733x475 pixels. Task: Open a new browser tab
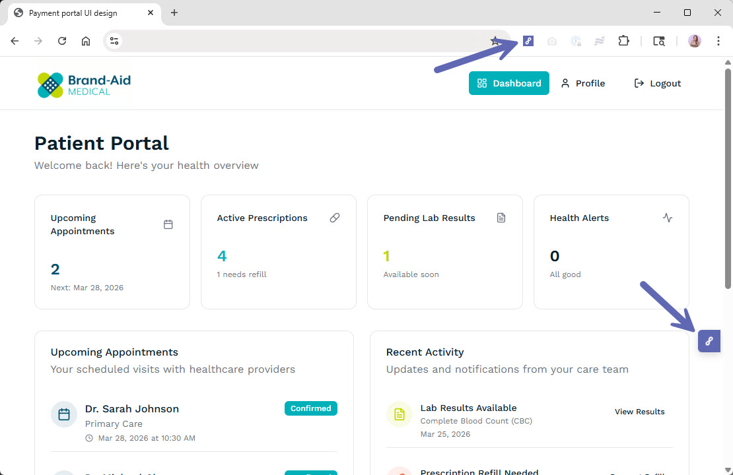tap(174, 13)
